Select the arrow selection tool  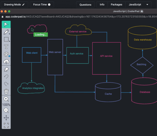point(6,25)
